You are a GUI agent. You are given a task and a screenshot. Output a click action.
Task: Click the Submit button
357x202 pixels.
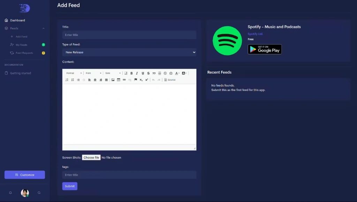click(70, 186)
